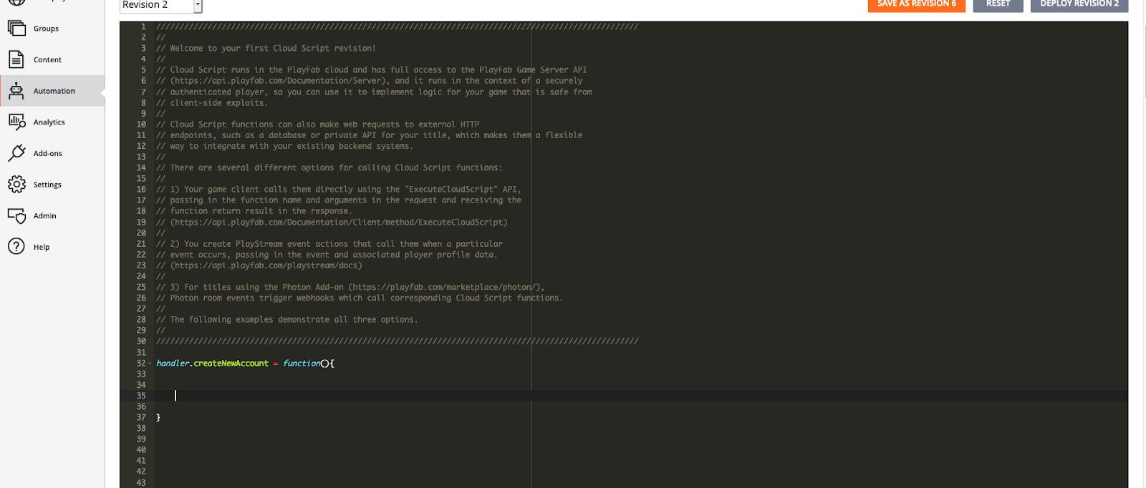1146x488 pixels.
Task: Open the Content page icon
Action: click(16, 59)
